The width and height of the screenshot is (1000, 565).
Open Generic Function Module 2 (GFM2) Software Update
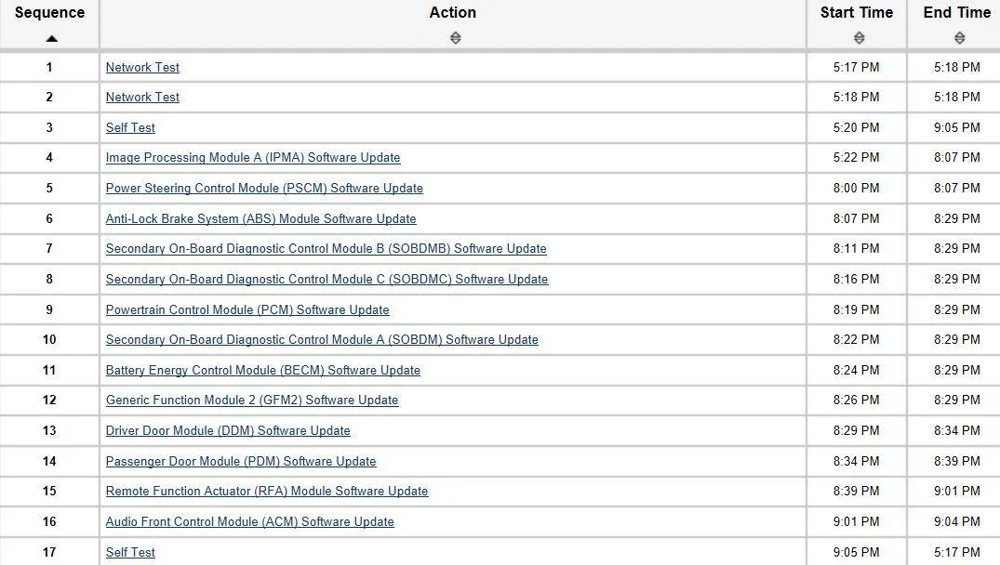tap(252, 401)
